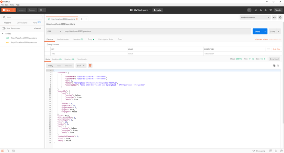Click the Send button
The image size is (284, 153).
257,31
